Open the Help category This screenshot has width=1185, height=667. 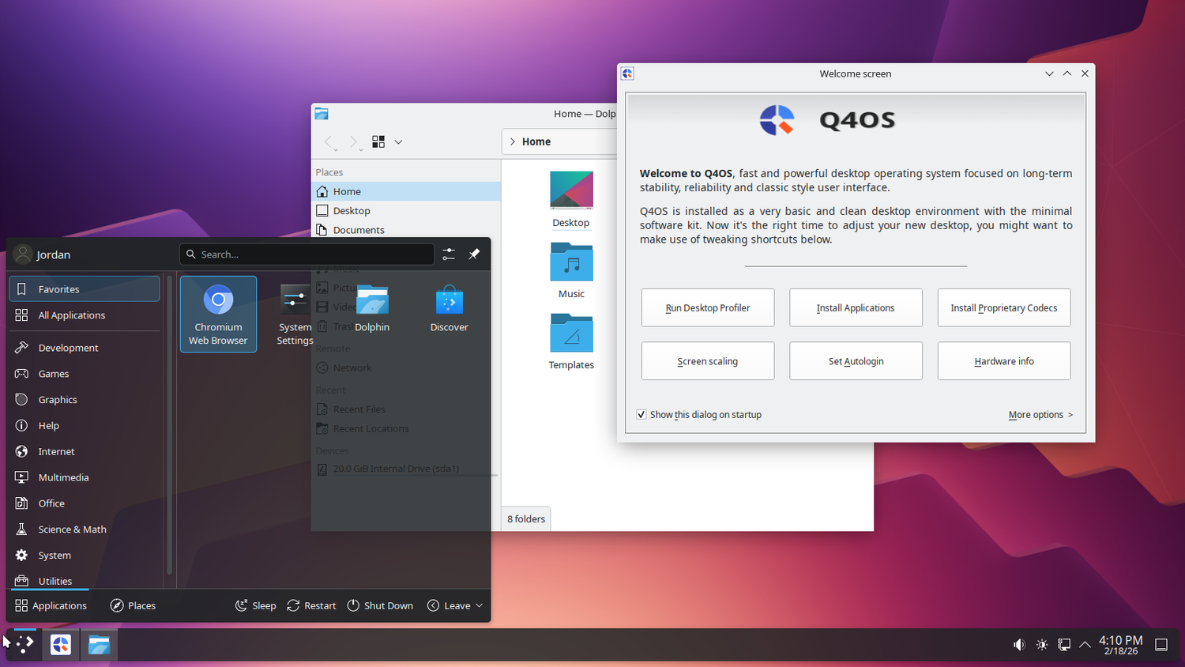(85, 426)
